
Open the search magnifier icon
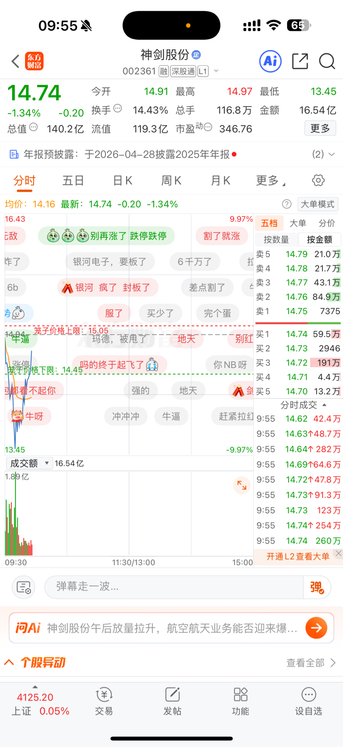(x=327, y=61)
